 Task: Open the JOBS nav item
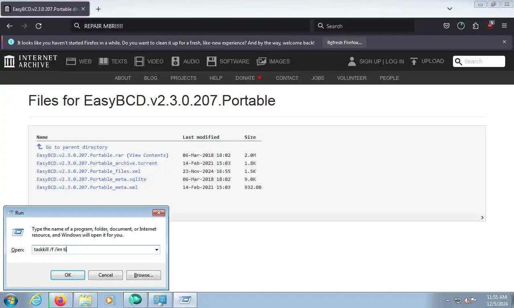click(x=318, y=78)
